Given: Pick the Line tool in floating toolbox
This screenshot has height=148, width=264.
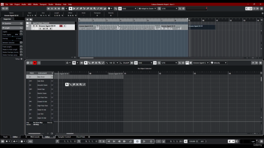Looking at the screenshot, I should click(84, 84).
